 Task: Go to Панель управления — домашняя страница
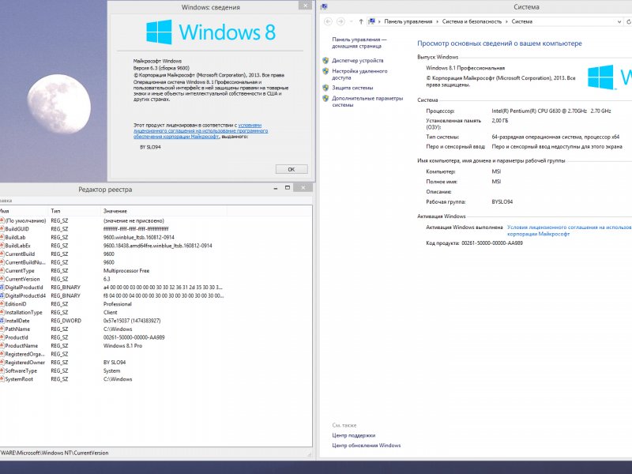pos(359,43)
